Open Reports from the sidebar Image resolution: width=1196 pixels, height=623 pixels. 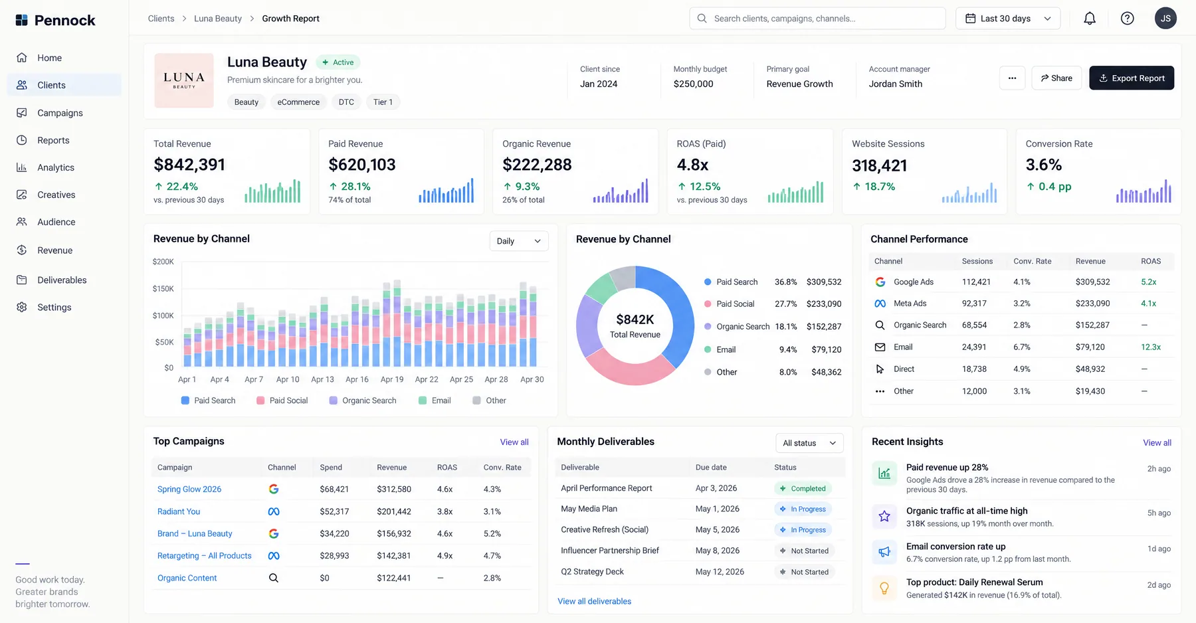pyautogui.click(x=64, y=140)
